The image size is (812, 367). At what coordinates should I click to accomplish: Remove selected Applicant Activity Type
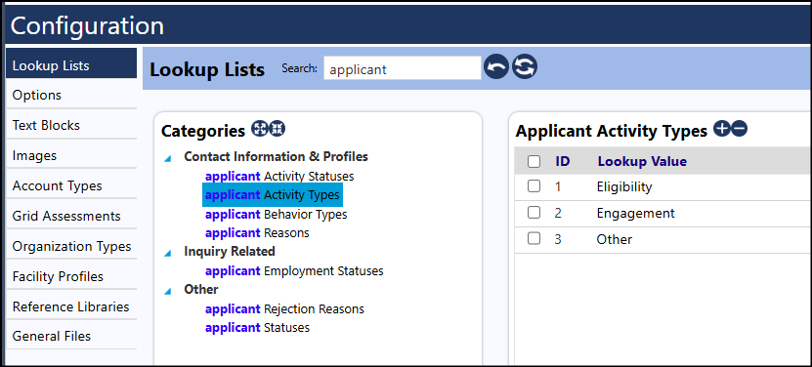coord(739,129)
